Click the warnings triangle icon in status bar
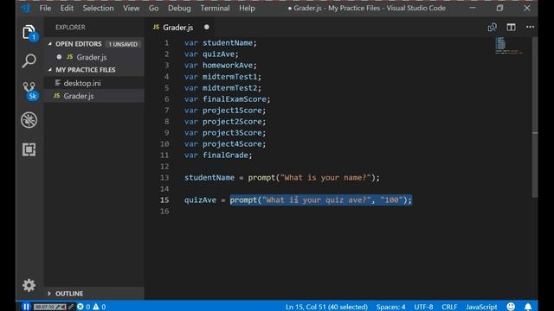Viewport: 554px width, 311px height. [x=96, y=307]
